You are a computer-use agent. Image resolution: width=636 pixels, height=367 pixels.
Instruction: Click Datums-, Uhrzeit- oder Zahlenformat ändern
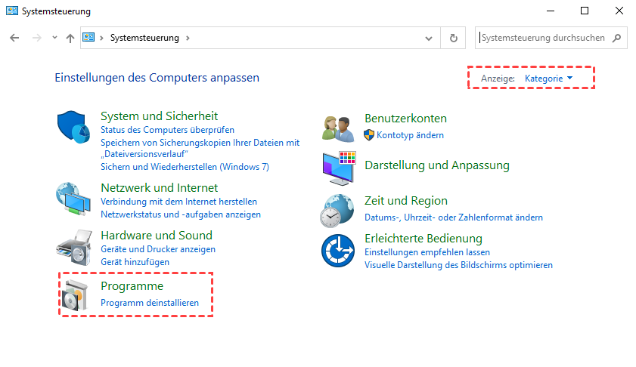point(454,217)
